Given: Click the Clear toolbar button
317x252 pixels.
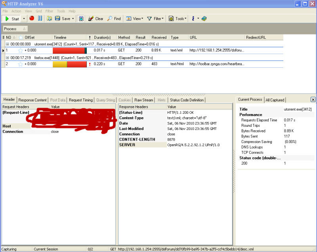Looking at the screenshot, I should click(x=95, y=19).
